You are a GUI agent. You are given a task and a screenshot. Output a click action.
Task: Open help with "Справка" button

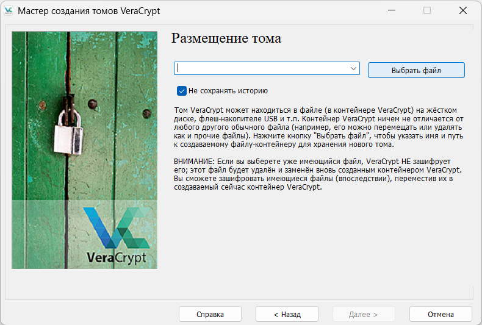click(x=210, y=314)
